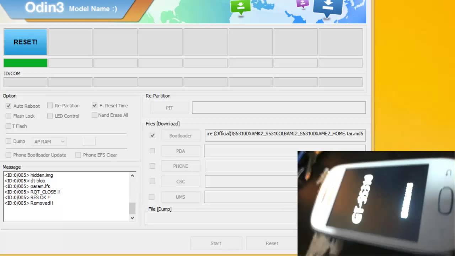
Task: Click the 'RES OK !!' log line
Action: [27, 197]
